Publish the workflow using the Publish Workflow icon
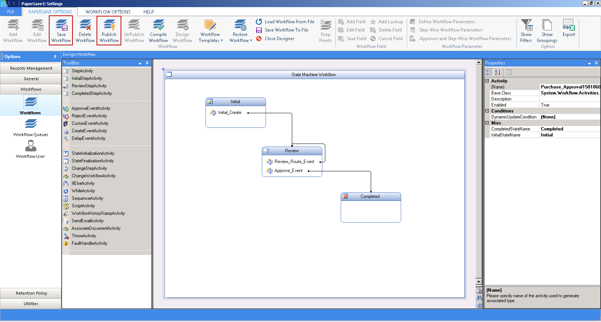The width and height of the screenshot is (601, 322). pos(109,31)
